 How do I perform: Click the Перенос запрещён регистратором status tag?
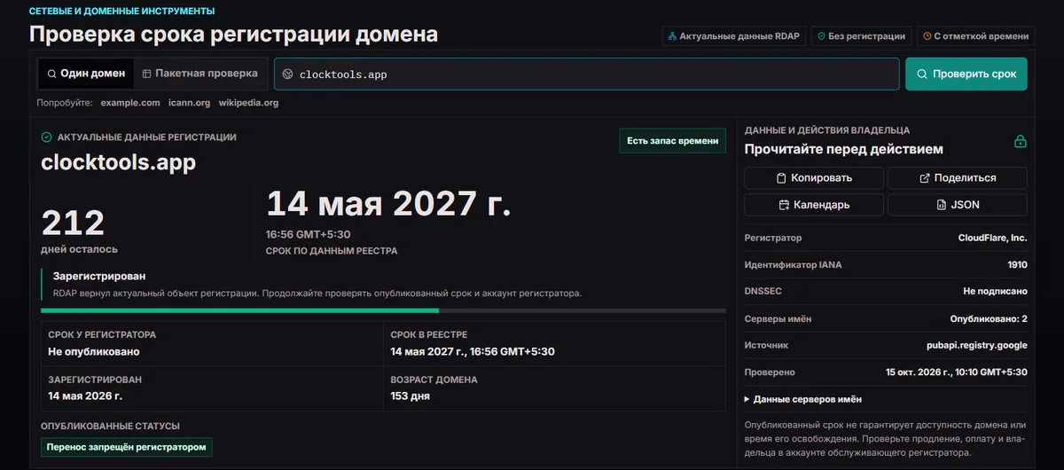(x=127, y=447)
